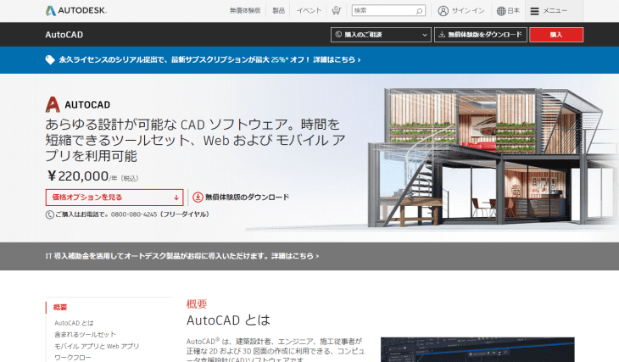Open IT 導入補助金 詳細はこちら link
Viewport: 619px width, 362px height.
182,256
